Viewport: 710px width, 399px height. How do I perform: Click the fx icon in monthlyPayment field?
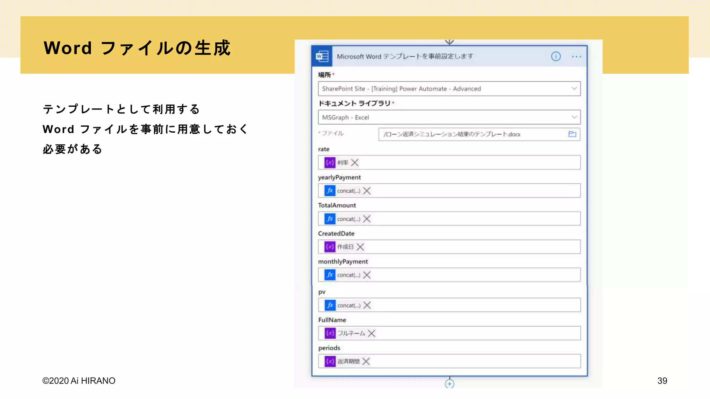pyautogui.click(x=330, y=275)
